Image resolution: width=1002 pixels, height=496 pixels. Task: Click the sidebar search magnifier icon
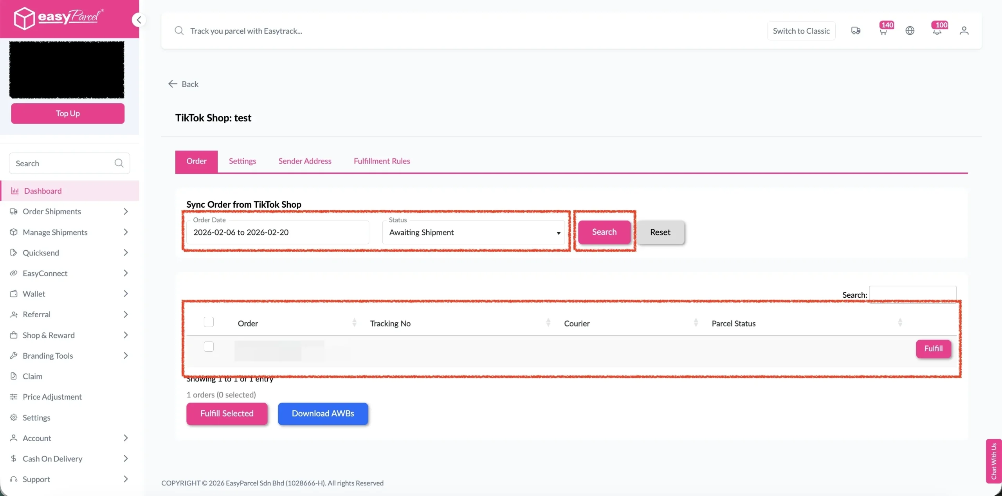coord(119,163)
